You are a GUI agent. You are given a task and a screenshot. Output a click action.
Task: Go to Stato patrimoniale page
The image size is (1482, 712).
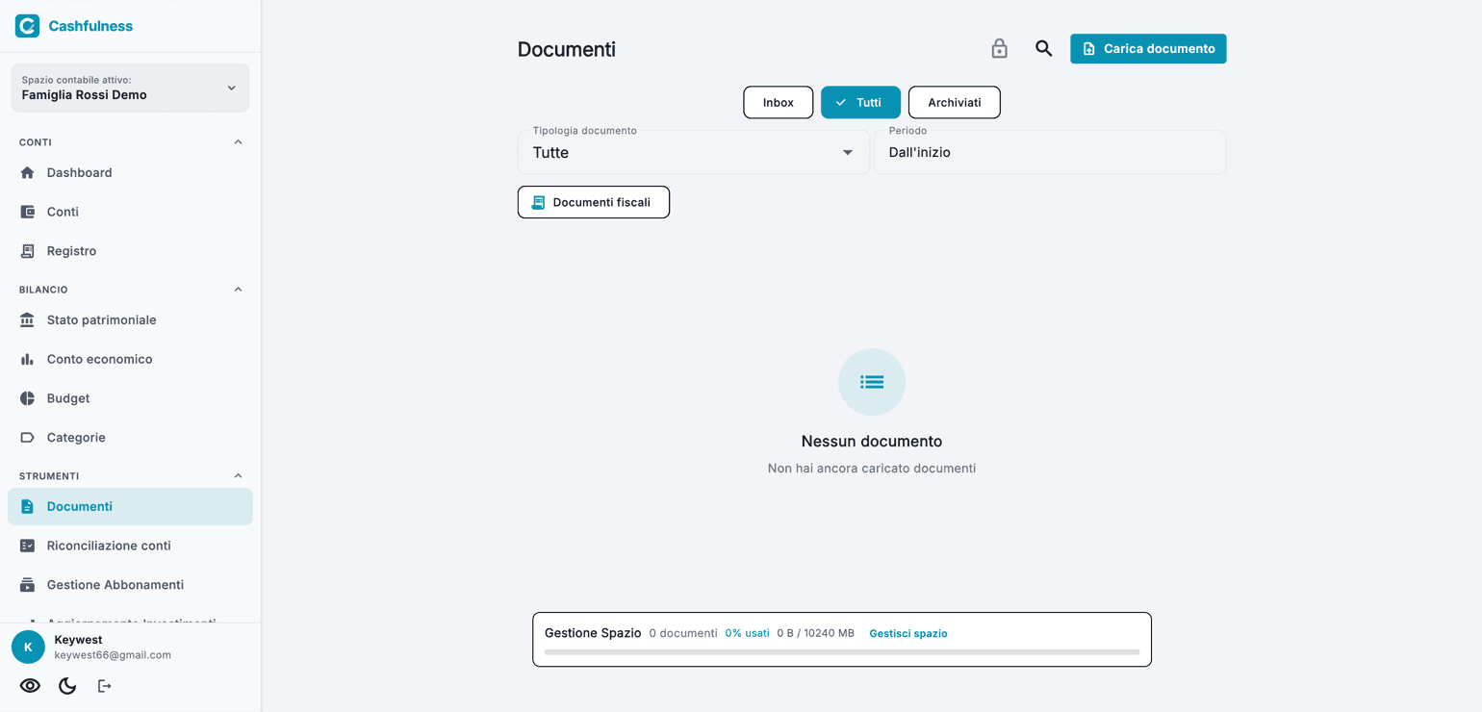[130, 319]
